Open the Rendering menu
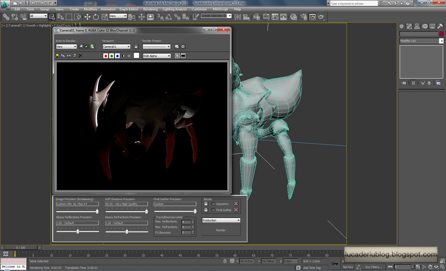The image size is (446, 271). tap(151, 9)
